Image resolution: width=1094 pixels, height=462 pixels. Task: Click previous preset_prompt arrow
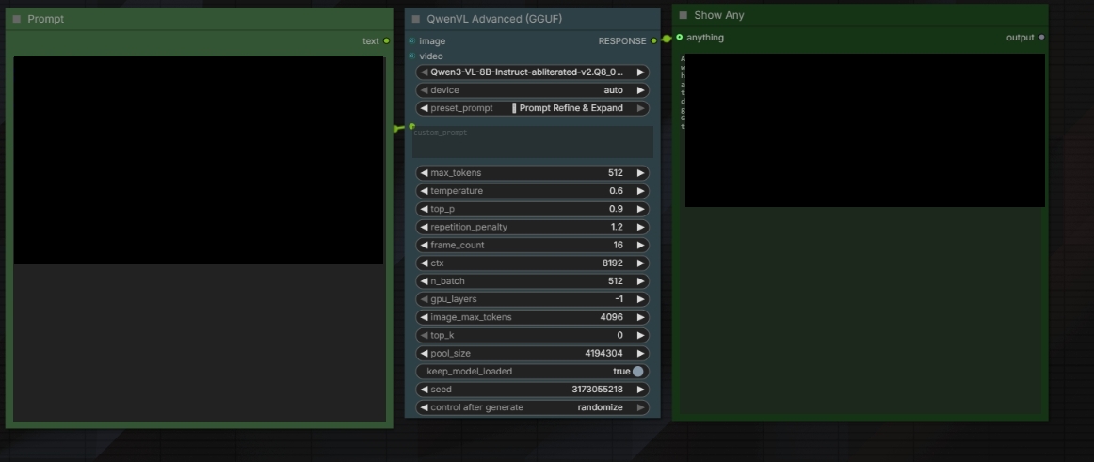pos(424,108)
